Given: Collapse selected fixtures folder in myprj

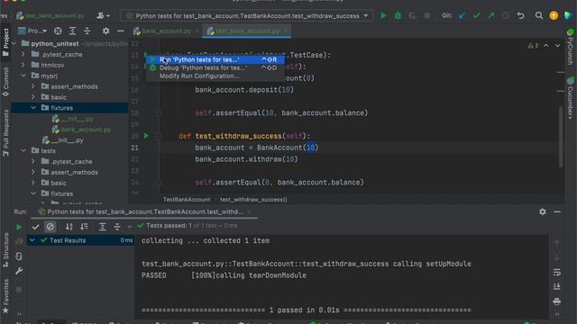Looking at the screenshot, I should 33,108.
